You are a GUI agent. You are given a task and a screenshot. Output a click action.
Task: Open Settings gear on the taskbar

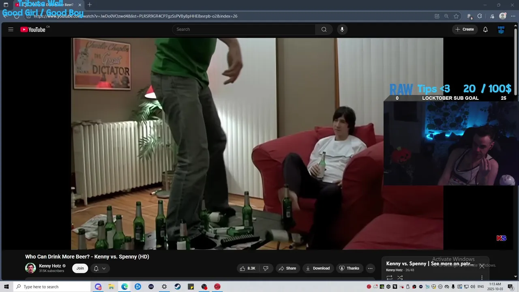click(164, 287)
